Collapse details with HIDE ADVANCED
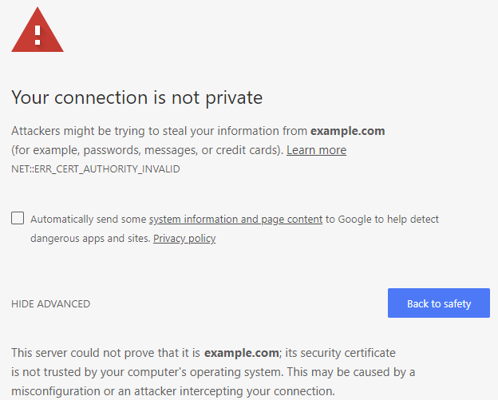The height and width of the screenshot is (400, 498). [x=51, y=304]
